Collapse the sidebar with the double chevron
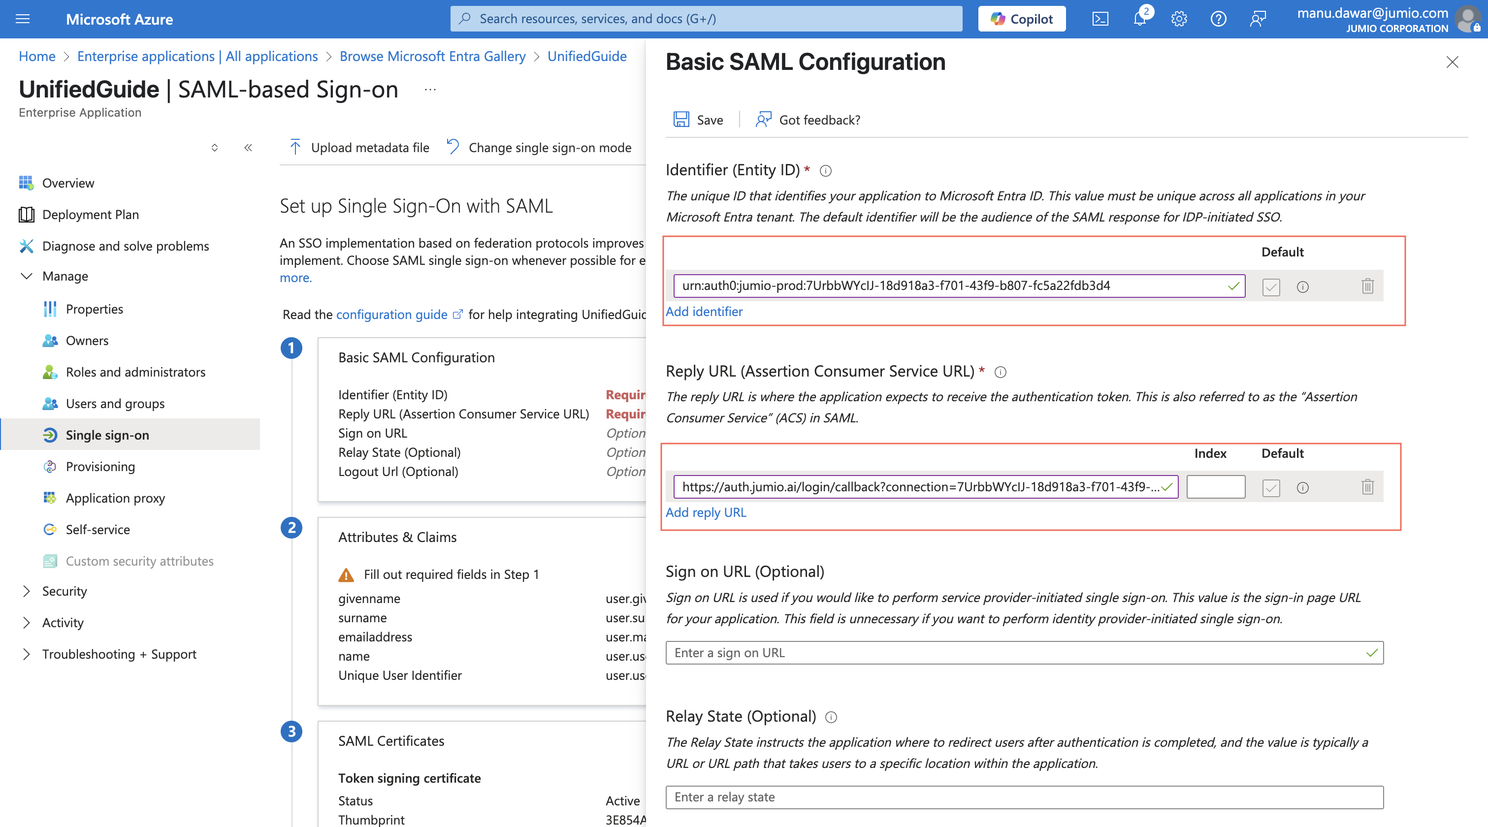1488x827 pixels. coord(248,148)
